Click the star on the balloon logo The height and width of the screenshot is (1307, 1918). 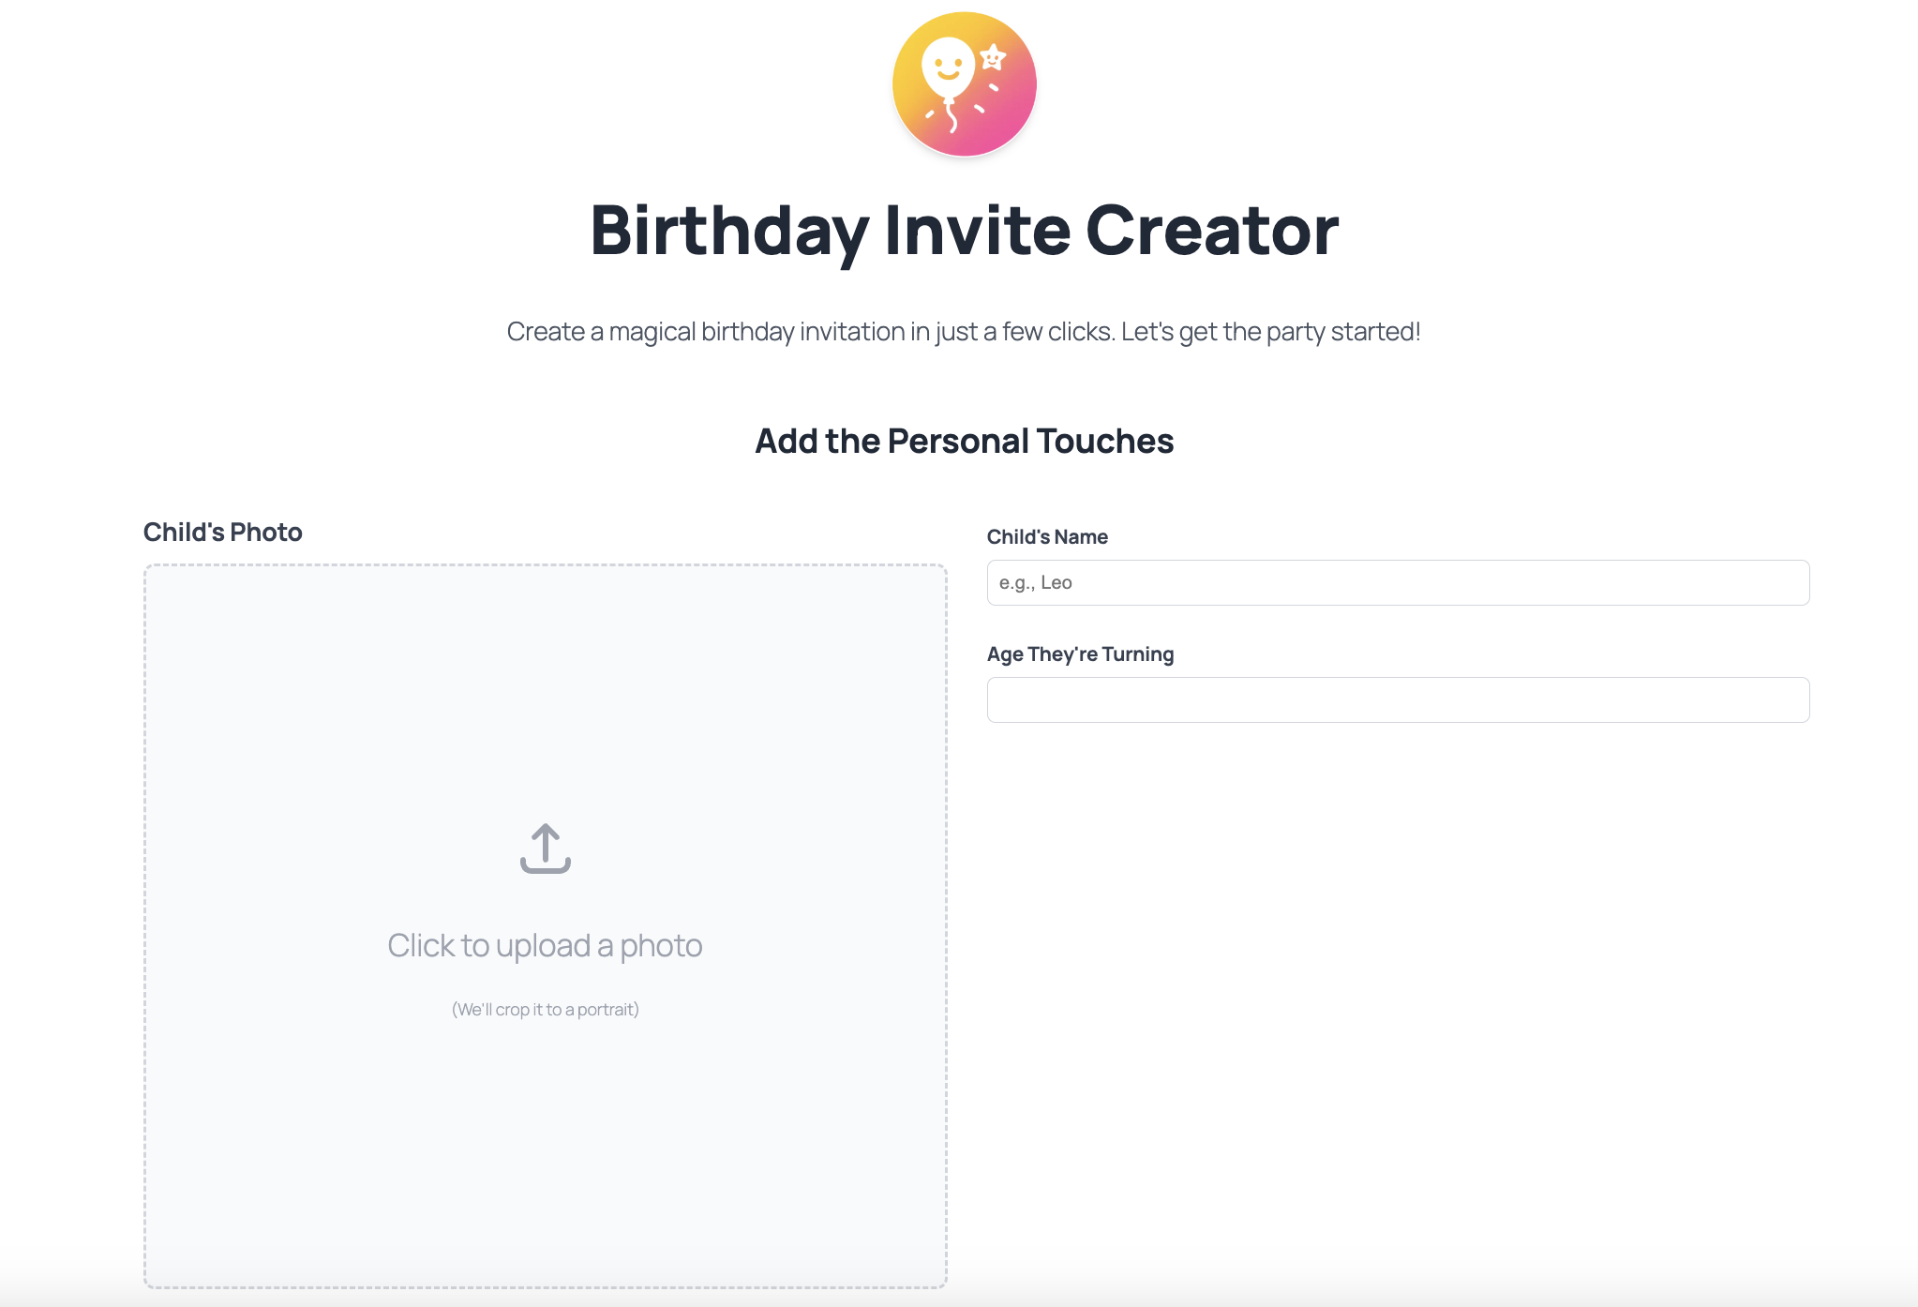pyautogui.click(x=993, y=58)
